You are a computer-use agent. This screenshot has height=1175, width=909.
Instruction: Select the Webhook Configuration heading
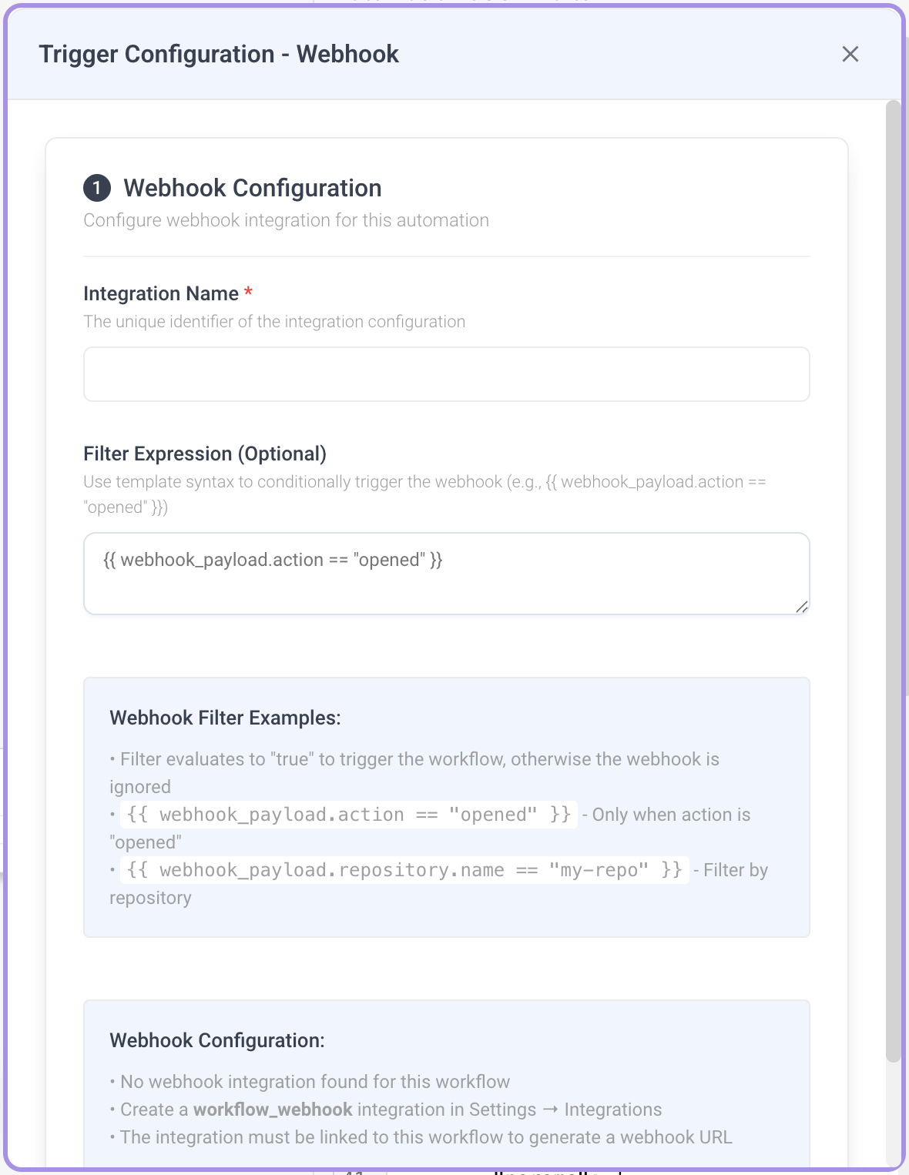(253, 188)
